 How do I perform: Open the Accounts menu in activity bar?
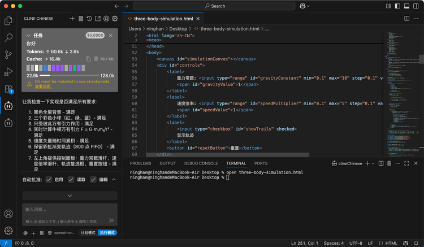pyautogui.click(x=8, y=214)
